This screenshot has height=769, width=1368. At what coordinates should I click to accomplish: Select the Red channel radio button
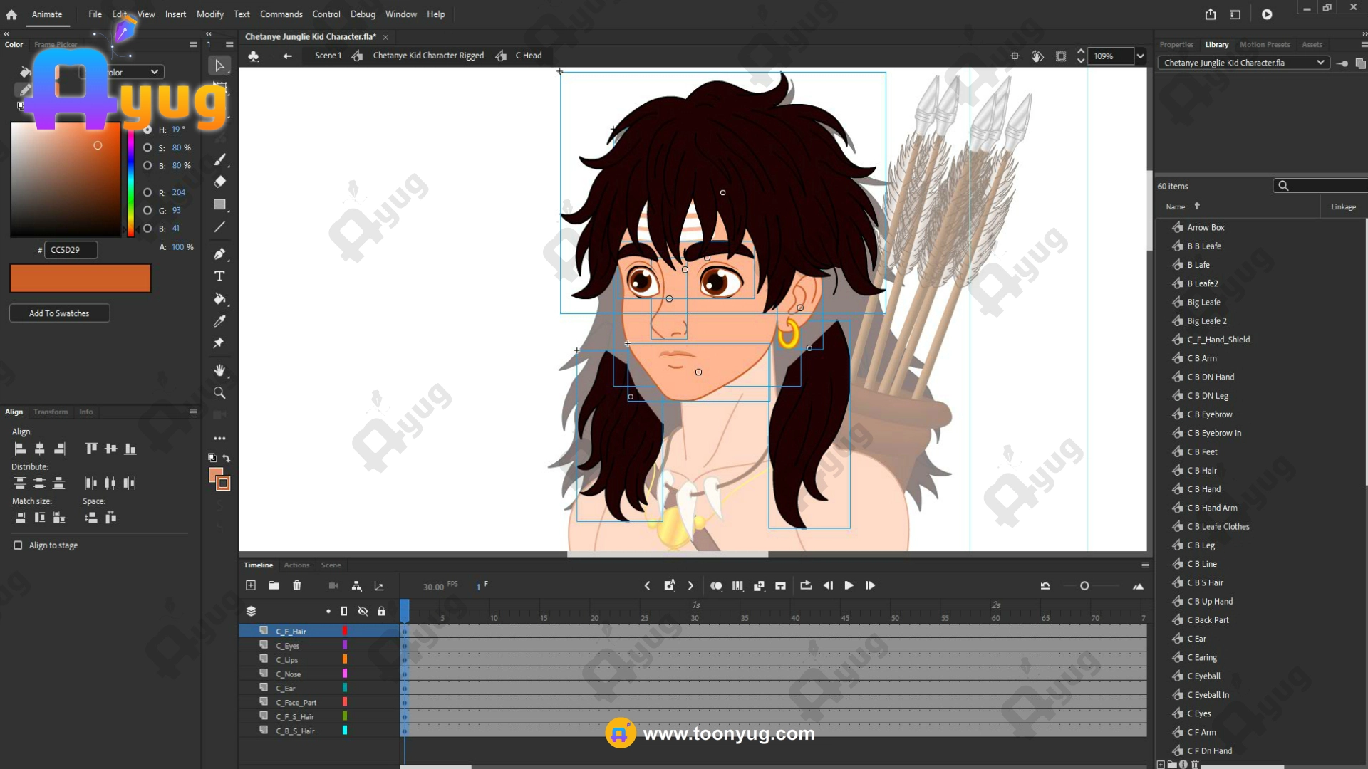click(147, 192)
